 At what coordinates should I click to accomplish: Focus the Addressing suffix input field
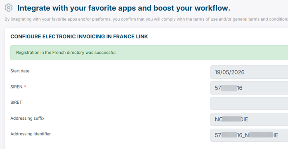point(249,119)
